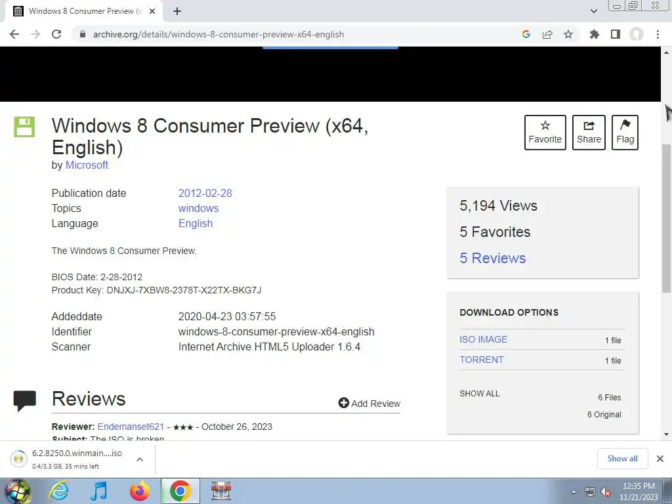
Task: Click the archive.org URL address field
Action: [219, 34]
